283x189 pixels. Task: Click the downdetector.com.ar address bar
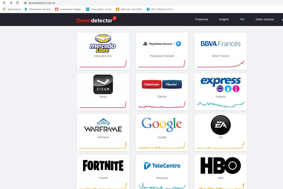tap(42, 3)
